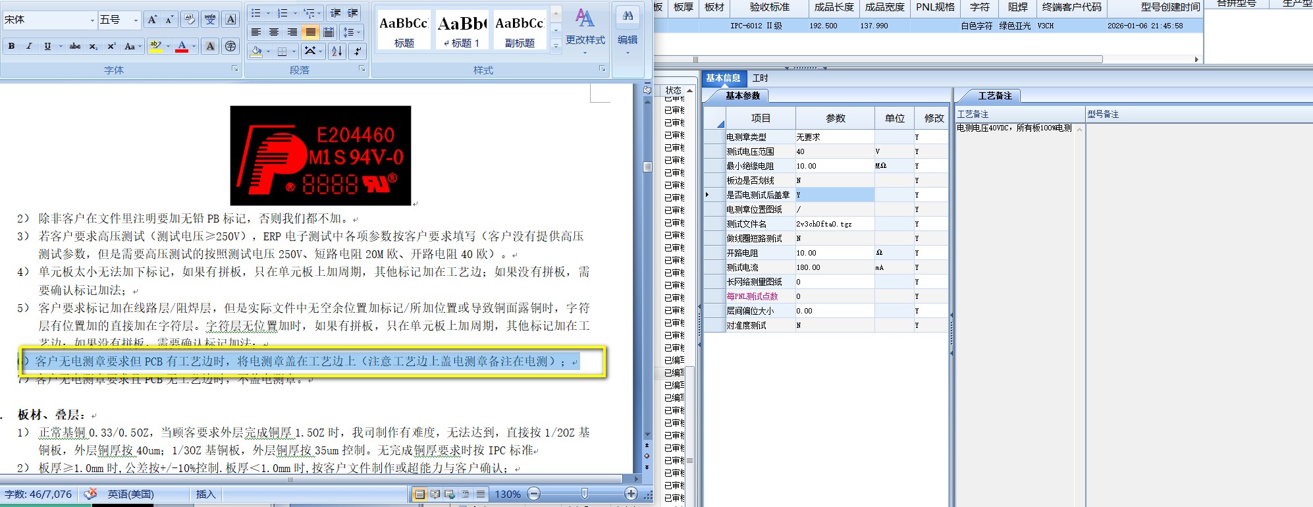Apply character shading icon
Image resolution: width=1313 pixels, height=507 pixels.
click(210, 46)
